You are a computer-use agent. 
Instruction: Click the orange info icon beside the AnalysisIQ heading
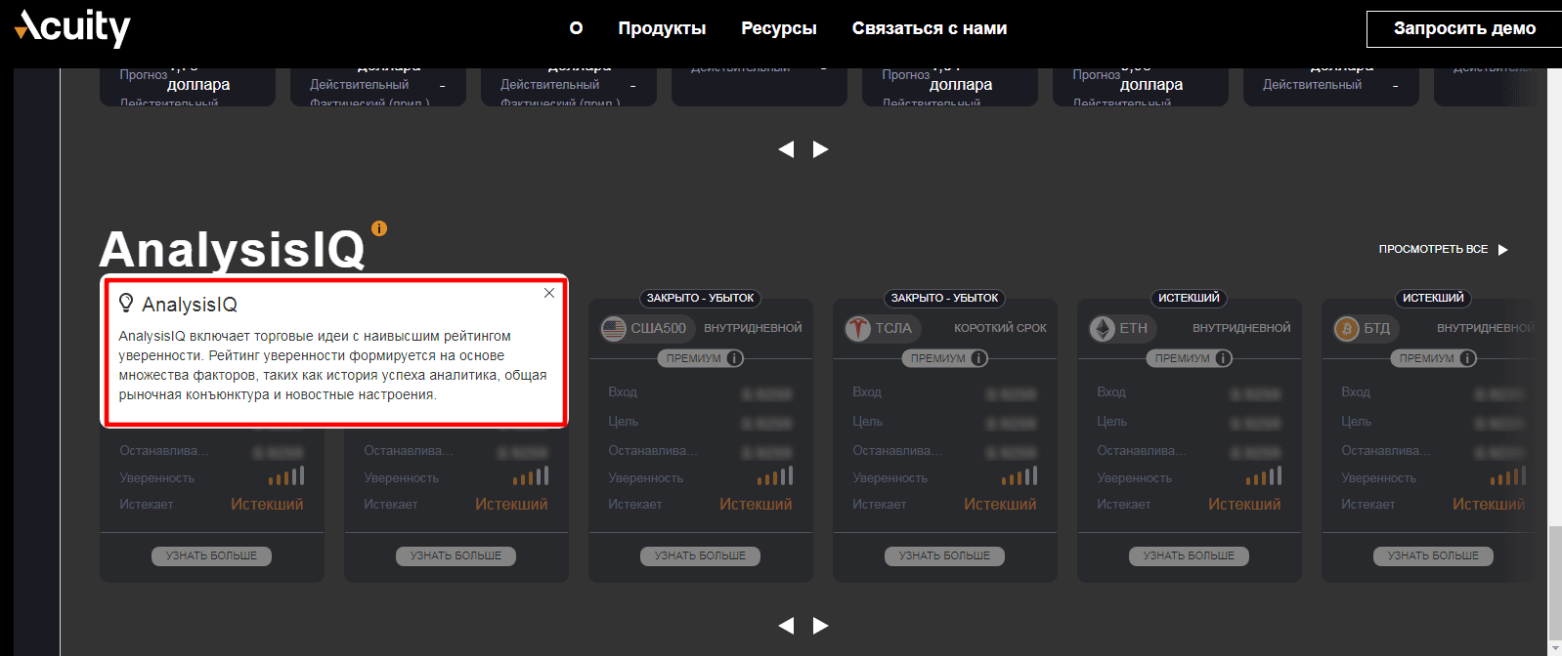tap(379, 228)
